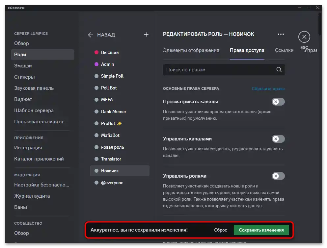The image size is (327, 248).
Task: Choose the @everyone role
Action: (x=112, y=183)
